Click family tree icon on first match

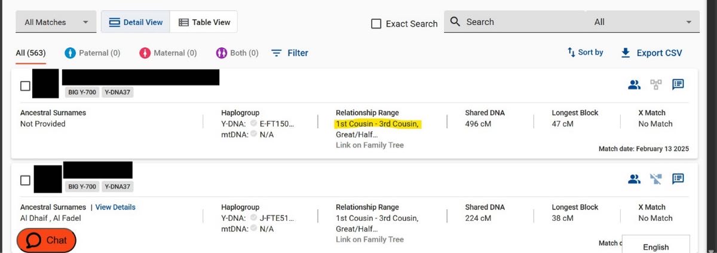coord(656,85)
